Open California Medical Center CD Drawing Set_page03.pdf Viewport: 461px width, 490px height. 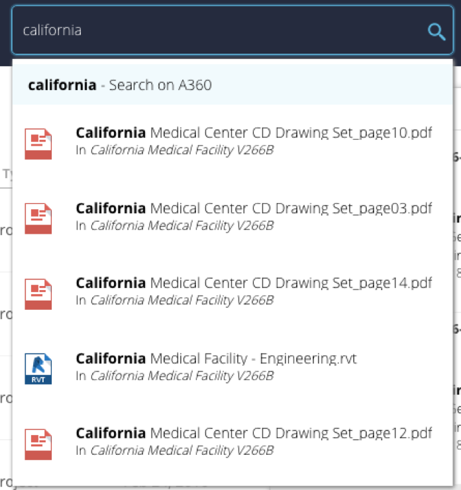point(254,209)
